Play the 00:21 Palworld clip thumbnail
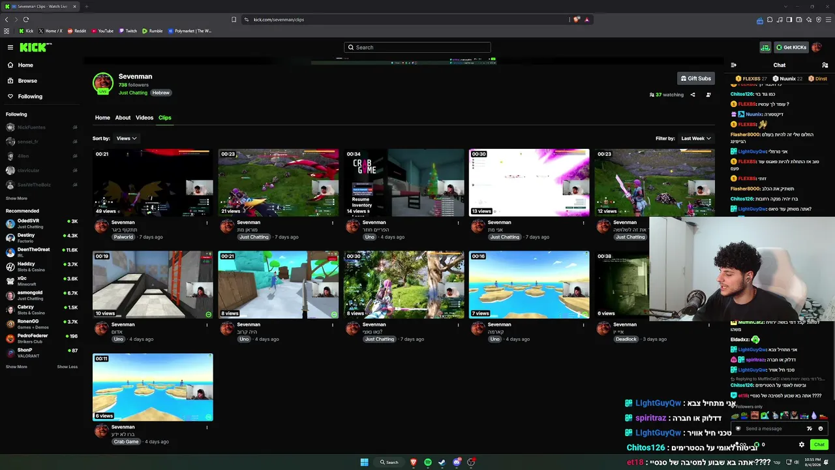This screenshot has height=470, width=835. point(153,183)
